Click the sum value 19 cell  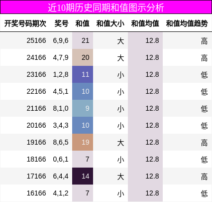point(83,142)
